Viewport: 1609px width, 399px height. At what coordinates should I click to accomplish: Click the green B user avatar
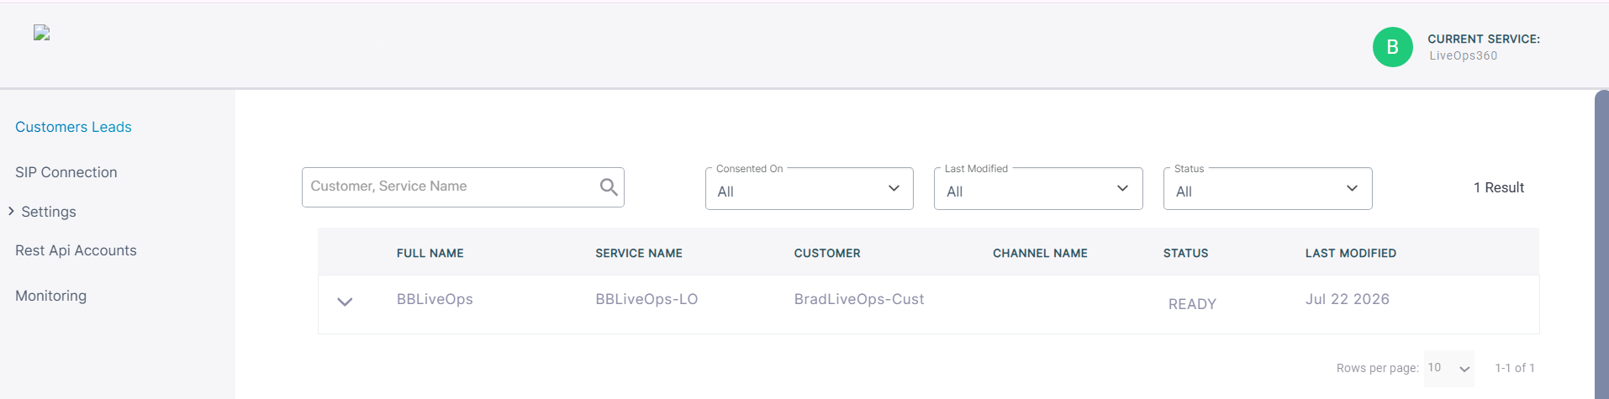[1392, 47]
